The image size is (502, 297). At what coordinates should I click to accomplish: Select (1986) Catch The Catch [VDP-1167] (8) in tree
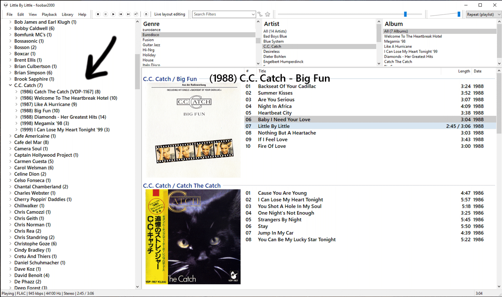60,92
